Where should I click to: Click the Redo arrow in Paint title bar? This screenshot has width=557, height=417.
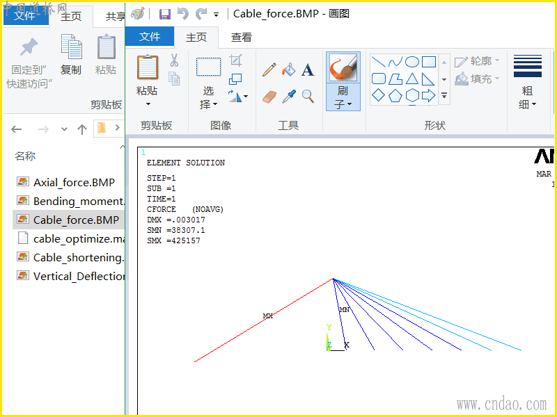point(201,14)
